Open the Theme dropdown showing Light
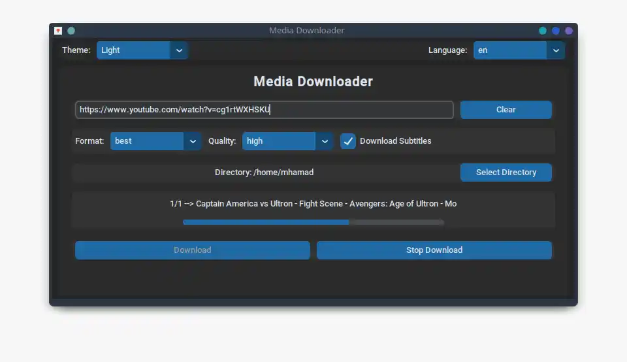The height and width of the screenshot is (362, 627). click(x=142, y=50)
